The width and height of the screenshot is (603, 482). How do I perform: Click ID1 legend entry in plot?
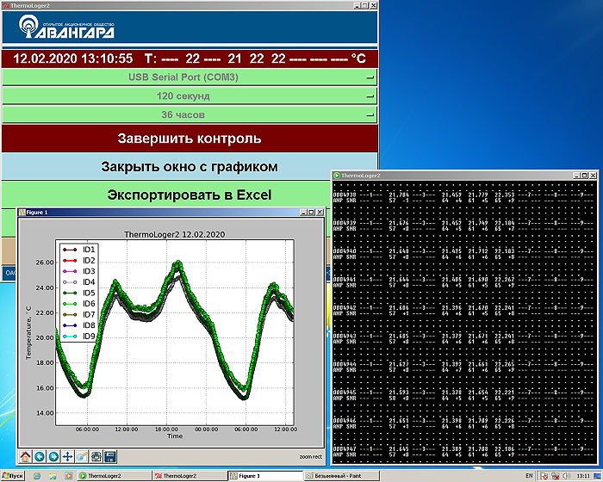79,250
